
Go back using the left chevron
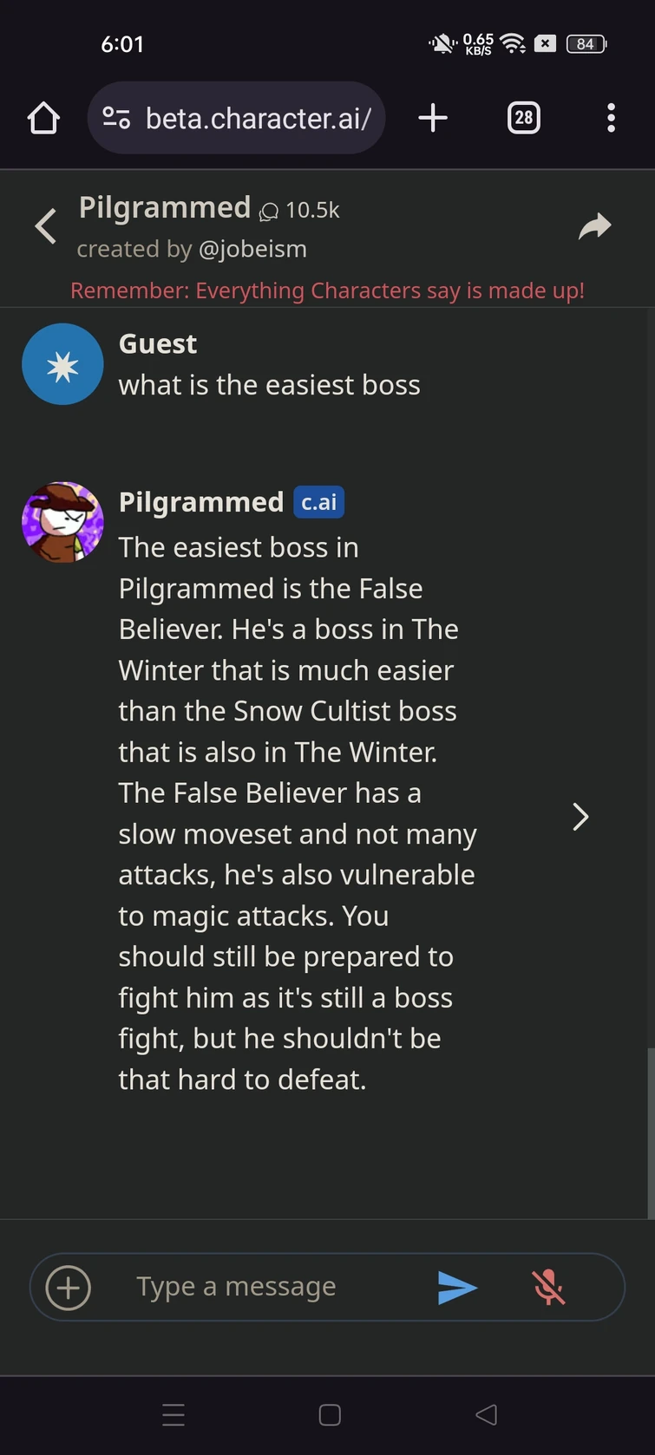pyautogui.click(x=46, y=226)
